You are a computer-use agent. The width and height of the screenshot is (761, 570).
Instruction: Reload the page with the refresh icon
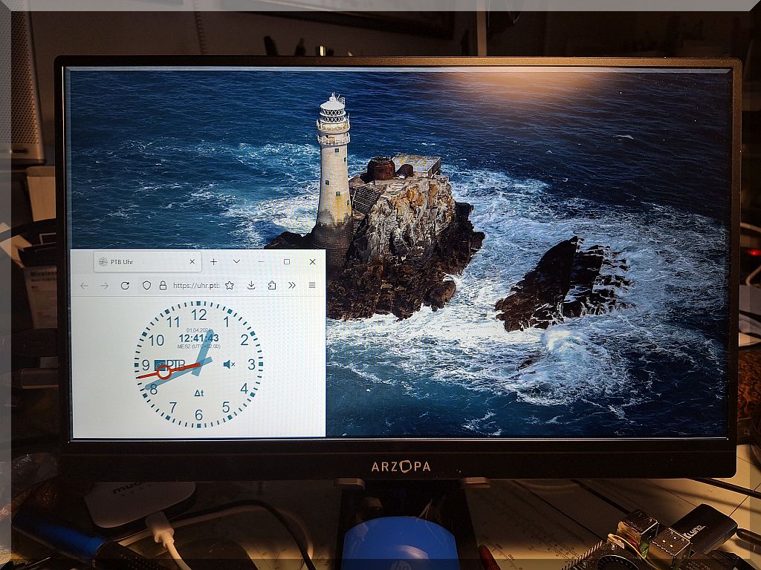125,286
